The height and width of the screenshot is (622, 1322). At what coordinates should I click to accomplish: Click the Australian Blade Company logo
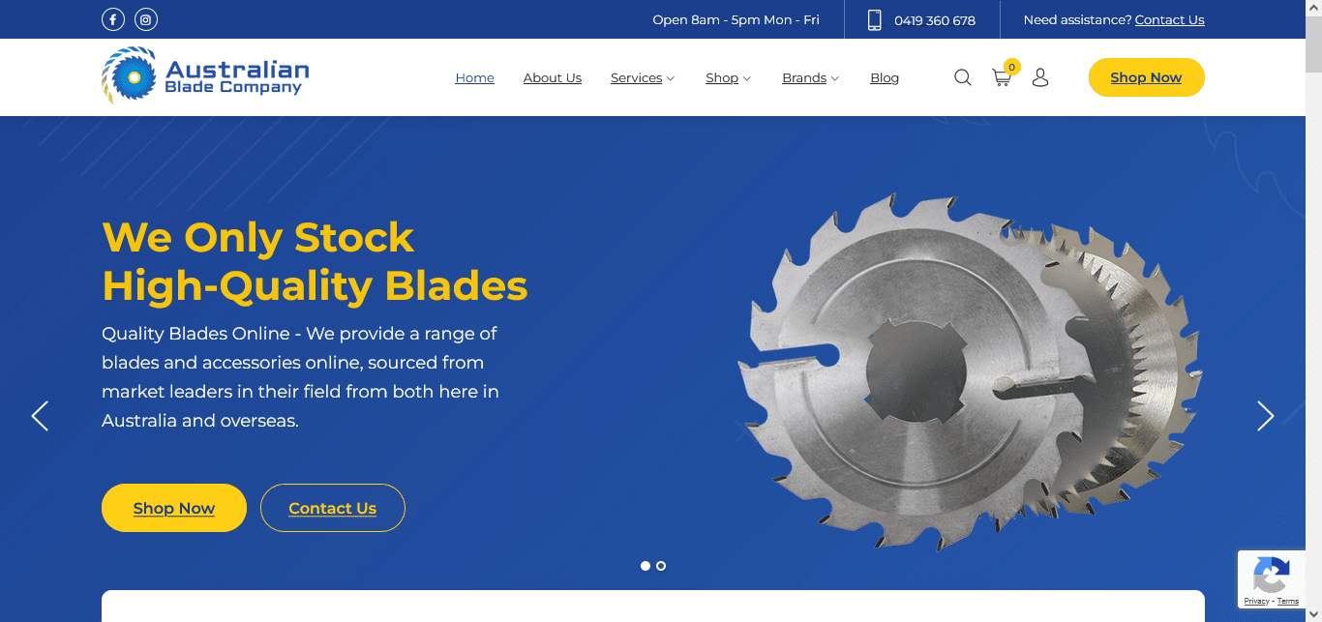click(x=205, y=74)
